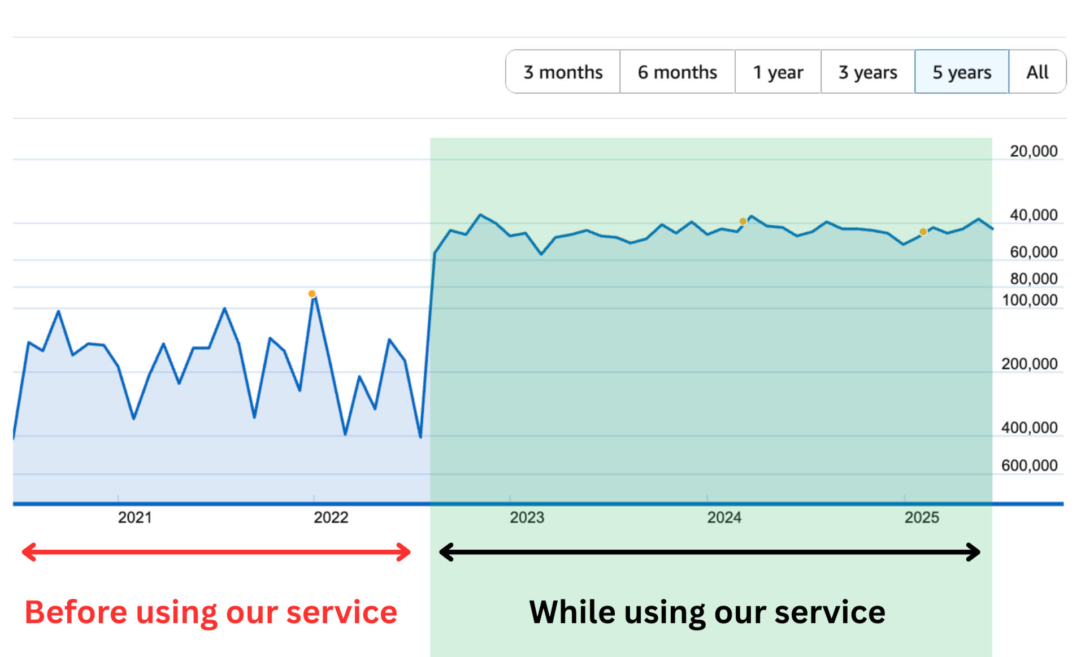Screen dimensions: 1081x657
Task: Switch to the 6 months range
Action: (677, 72)
